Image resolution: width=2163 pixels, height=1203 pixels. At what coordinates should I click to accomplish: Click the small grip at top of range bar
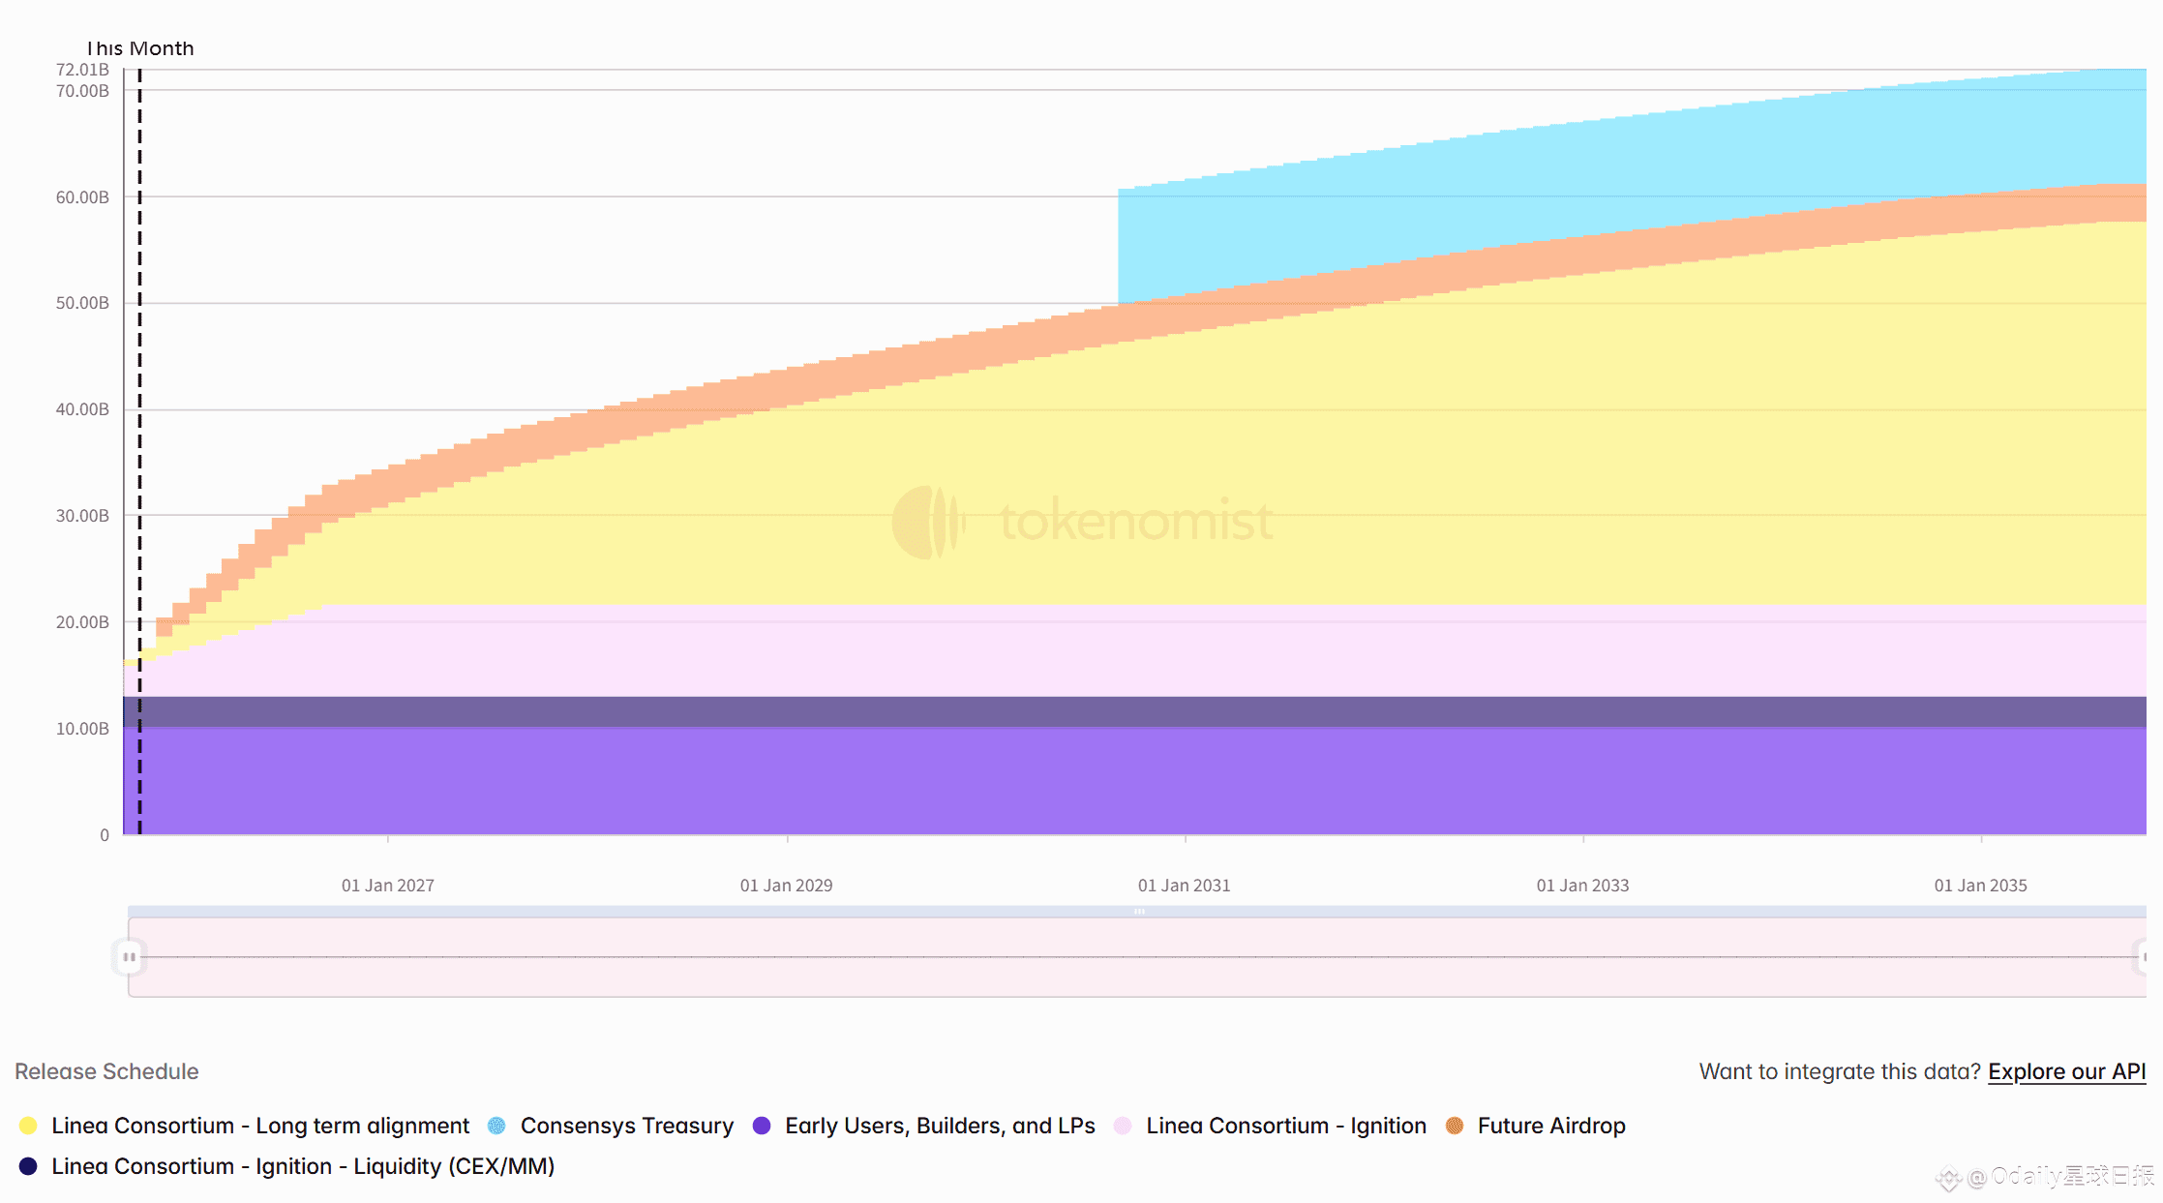(1139, 912)
